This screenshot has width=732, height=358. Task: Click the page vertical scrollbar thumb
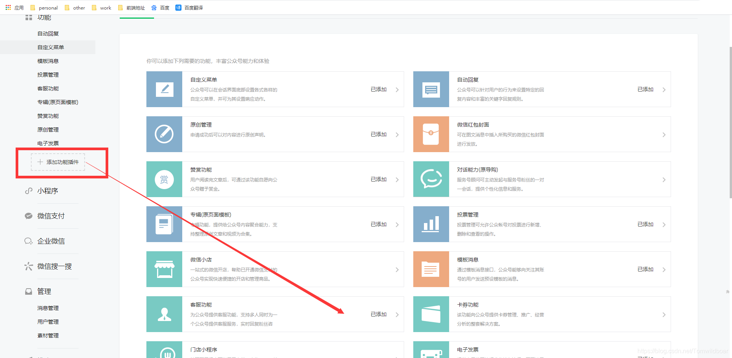point(730,122)
